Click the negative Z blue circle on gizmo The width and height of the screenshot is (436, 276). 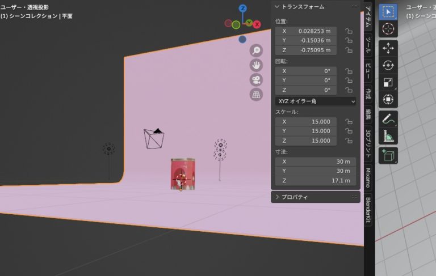[242, 40]
